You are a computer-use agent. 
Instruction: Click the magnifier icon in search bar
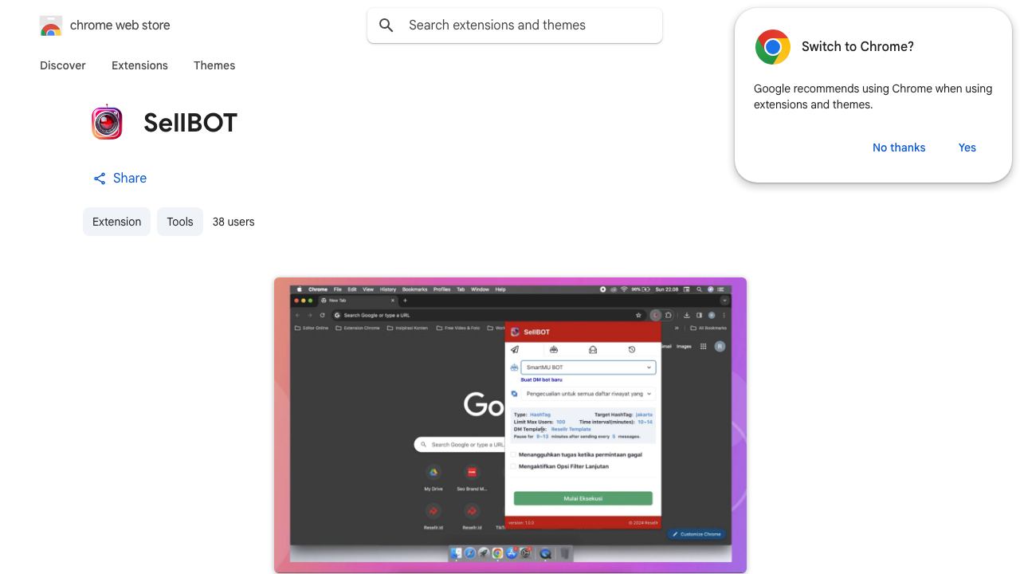click(x=386, y=26)
